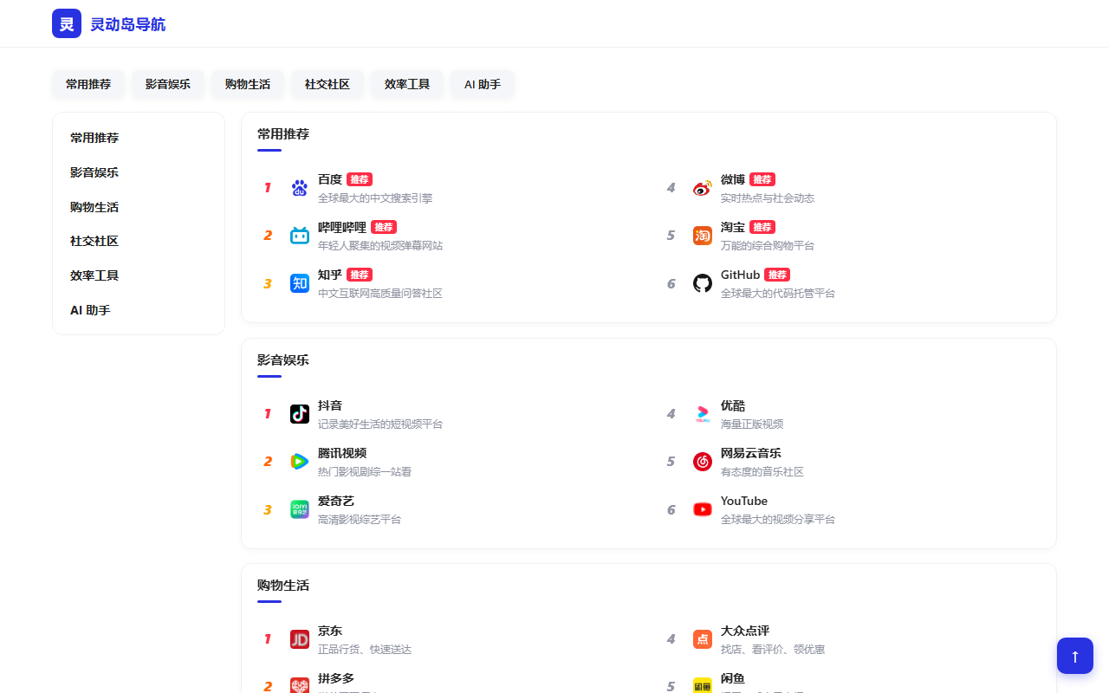Switch to the 社交社区 top tab
This screenshot has width=1109, height=693.
[x=328, y=84]
